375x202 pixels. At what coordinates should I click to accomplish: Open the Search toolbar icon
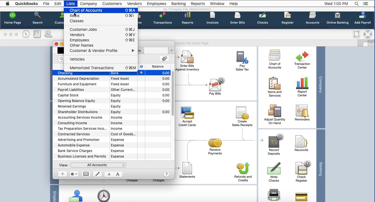point(37,18)
